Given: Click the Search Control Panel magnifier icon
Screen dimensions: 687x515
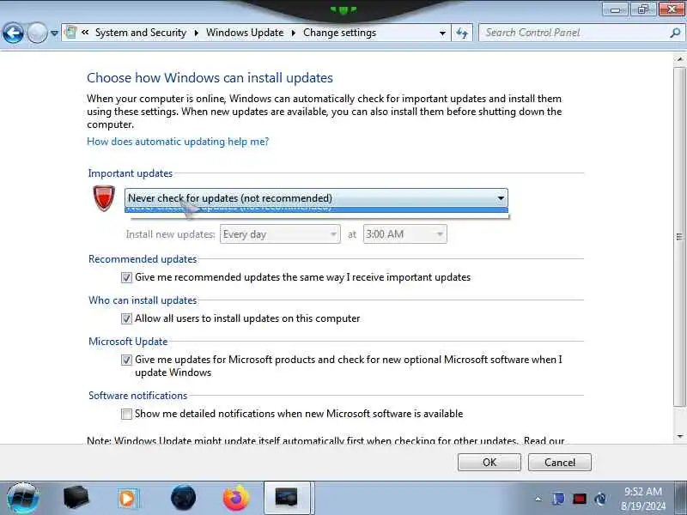Looking at the screenshot, I should (x=675, y=33).
